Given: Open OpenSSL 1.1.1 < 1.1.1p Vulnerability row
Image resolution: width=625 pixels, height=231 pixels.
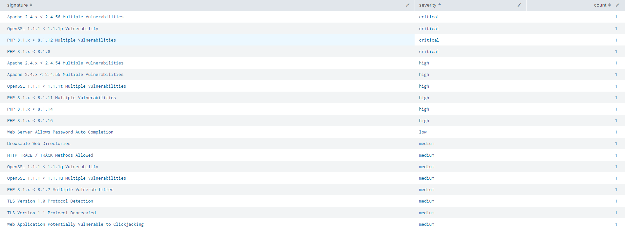Looking at the screenshot, I should click(x=53, y=29).
